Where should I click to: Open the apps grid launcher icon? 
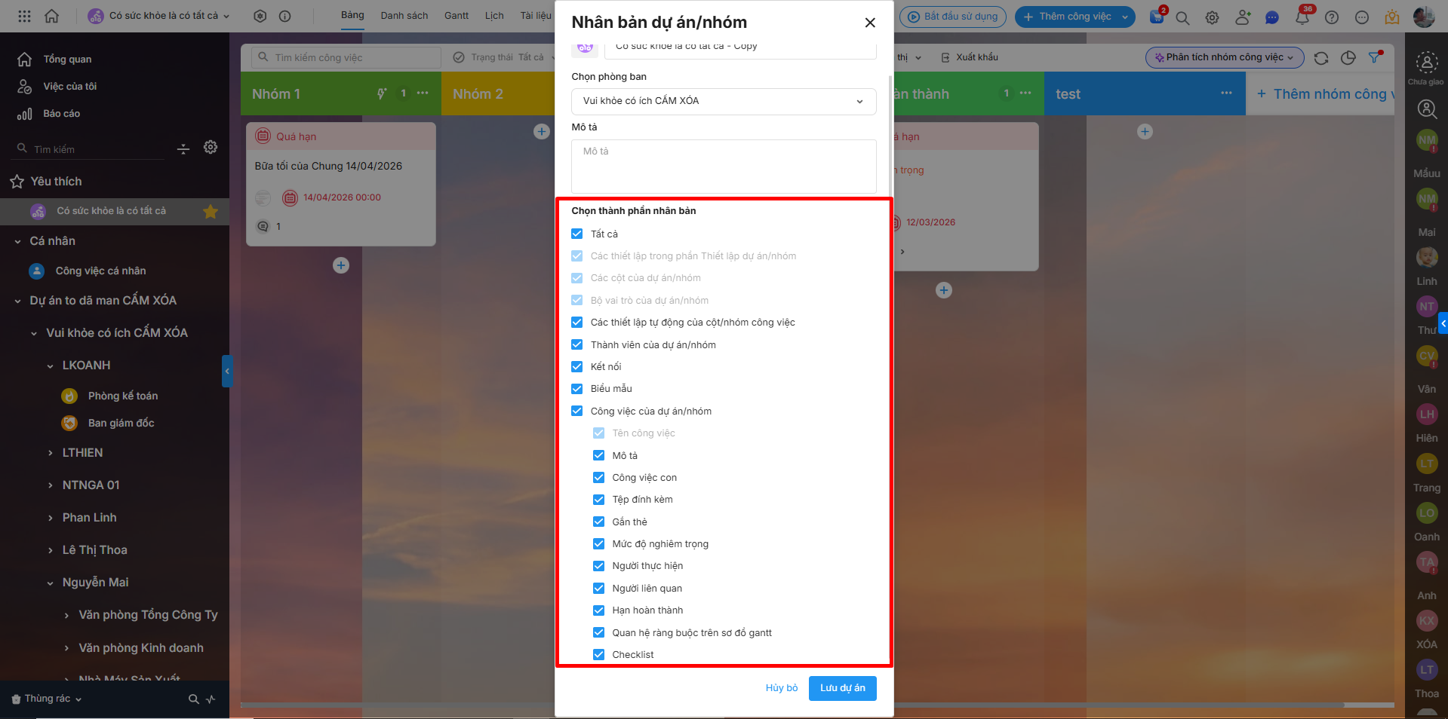[24, 16]
